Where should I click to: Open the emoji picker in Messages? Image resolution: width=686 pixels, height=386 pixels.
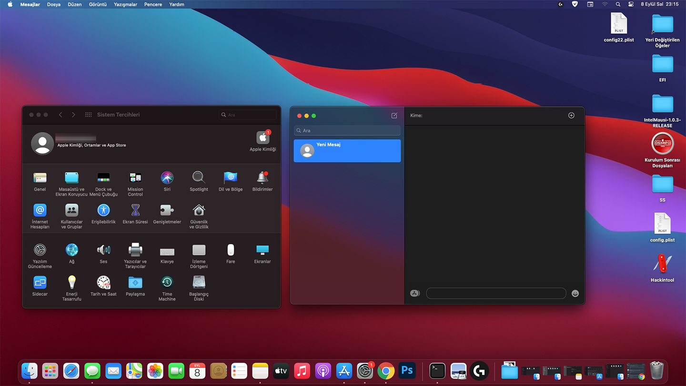pos(575,294)
